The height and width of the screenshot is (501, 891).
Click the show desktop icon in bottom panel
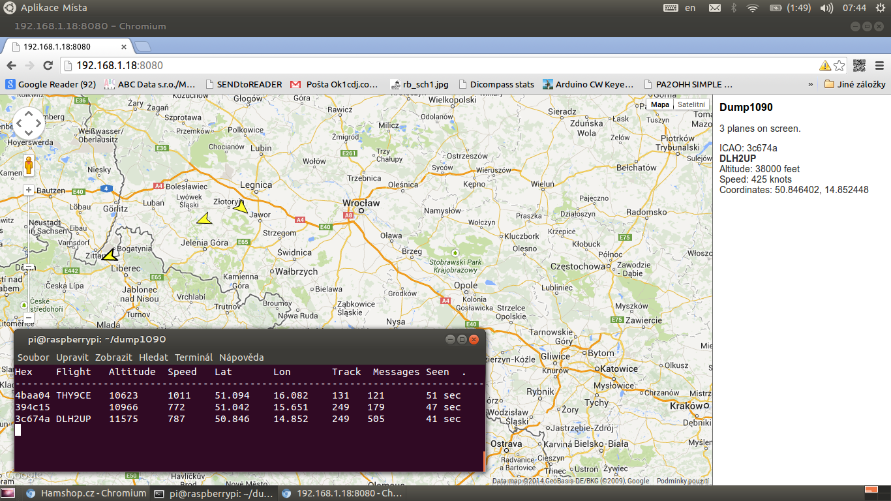pos(8,493)
